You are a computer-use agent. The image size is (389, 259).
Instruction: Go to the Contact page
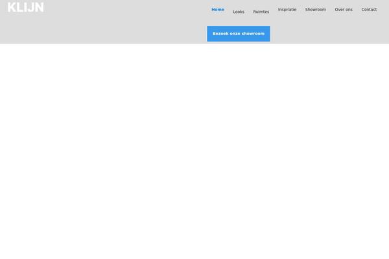(x=369, y=10)
